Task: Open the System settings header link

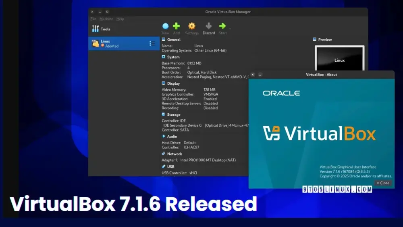Action: point(173,57)
